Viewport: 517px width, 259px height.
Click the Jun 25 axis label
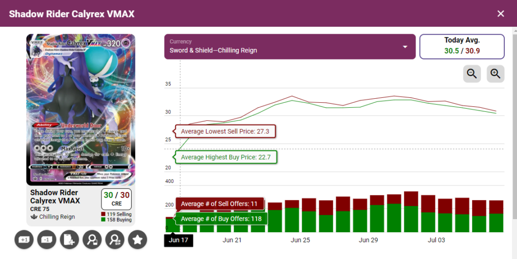300,240
